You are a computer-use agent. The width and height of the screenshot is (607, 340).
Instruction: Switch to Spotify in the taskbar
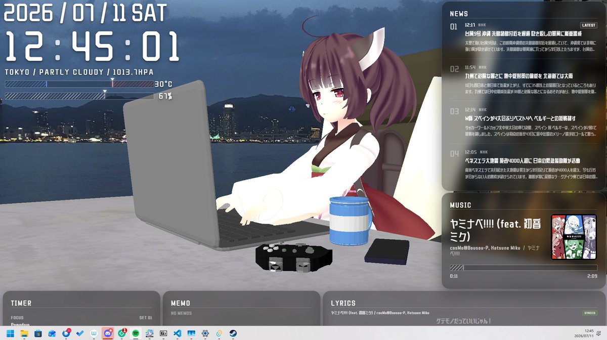pos(136,333)
